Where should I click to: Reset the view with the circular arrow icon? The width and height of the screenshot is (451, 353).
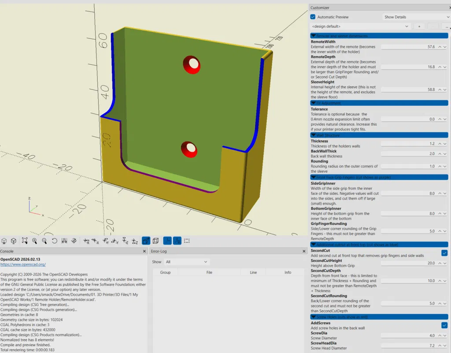[54, 241]
